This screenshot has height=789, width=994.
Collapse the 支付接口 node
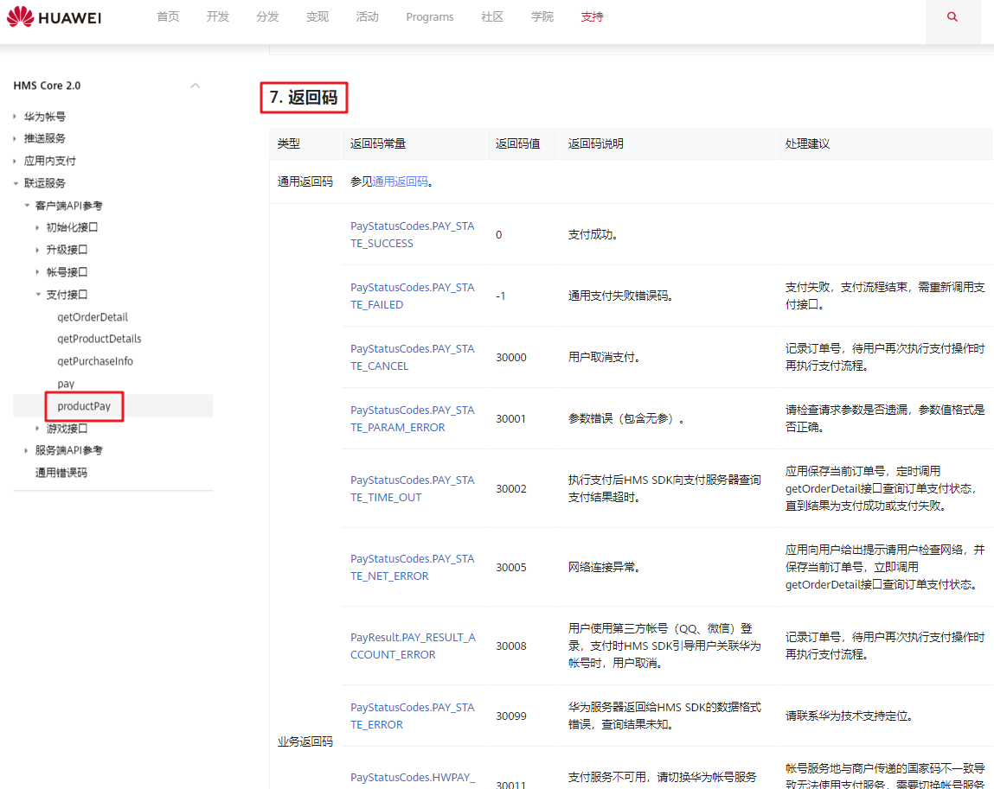point(38,295)
